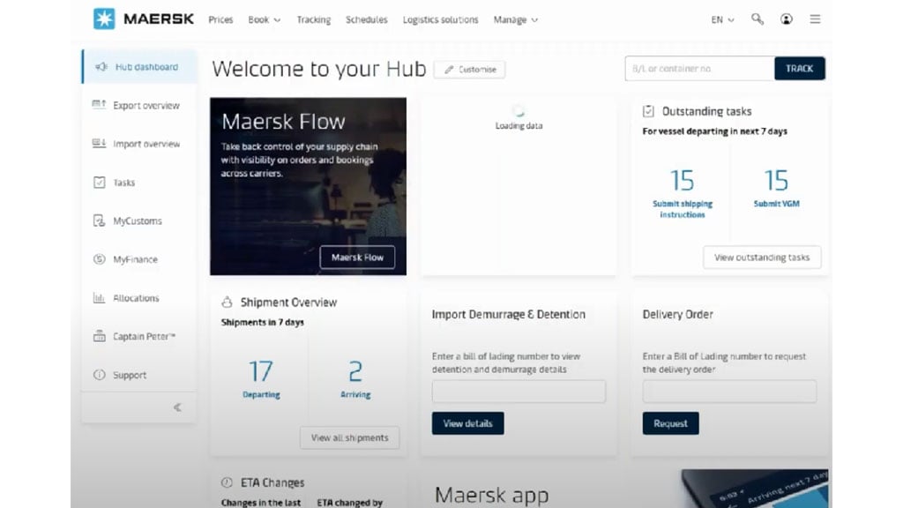Click 2 Arriving shipments link

[x=355, y=379]
